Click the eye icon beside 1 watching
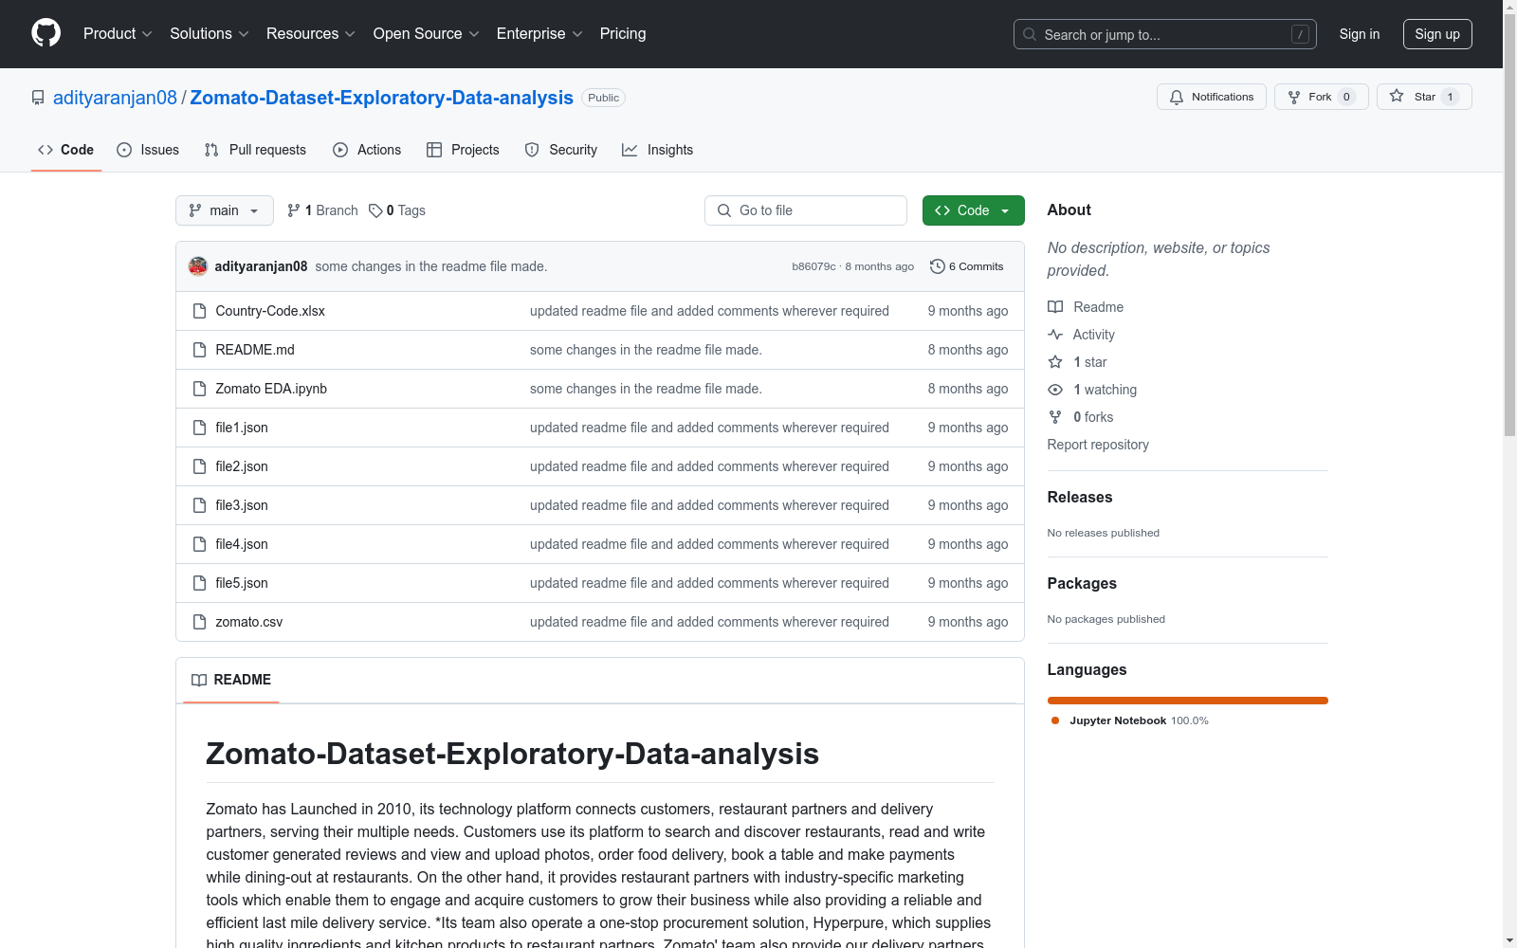Image resolution: width=1517 pixels, height=948 pixels. 1055,390
